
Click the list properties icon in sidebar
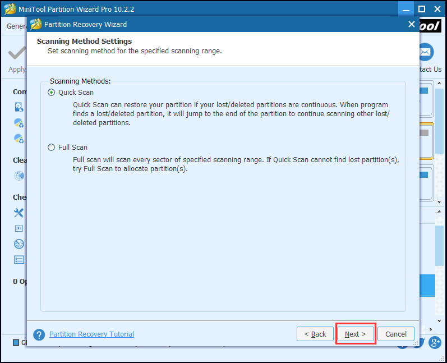tap(19, 260)
